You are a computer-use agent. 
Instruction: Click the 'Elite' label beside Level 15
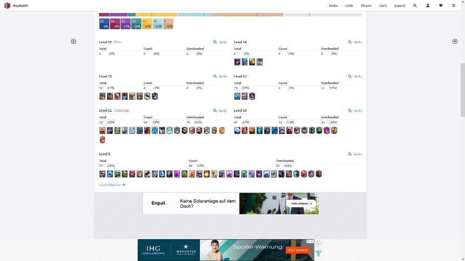click(118, 42)
